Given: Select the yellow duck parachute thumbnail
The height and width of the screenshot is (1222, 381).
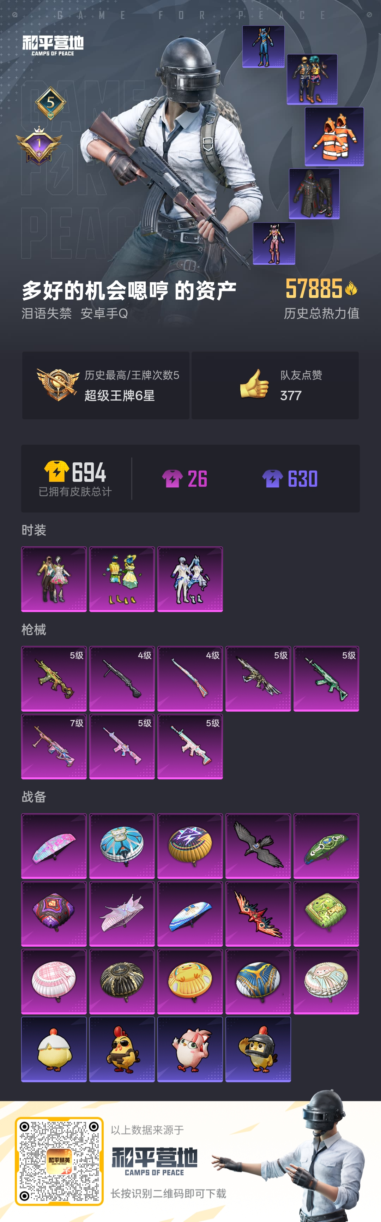Looking at the screenshot, I should (x=190, y=982).
